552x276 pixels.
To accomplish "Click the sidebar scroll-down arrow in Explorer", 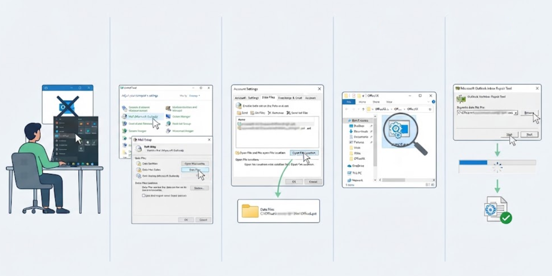I will coord(374,179).
